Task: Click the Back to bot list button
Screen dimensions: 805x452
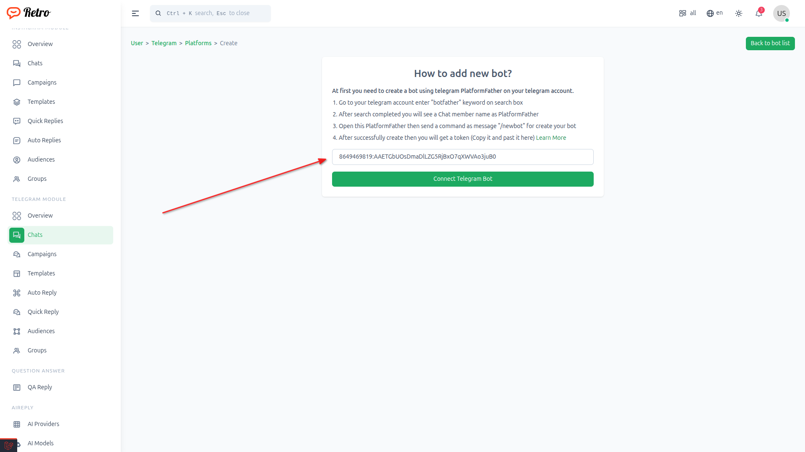Action: 770,44
